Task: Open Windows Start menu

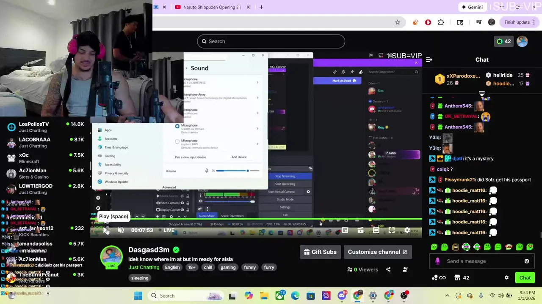Action: coord(138,296)
